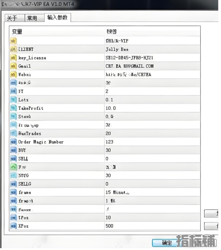Edit the TakeProfit value 10.0
221x250 pixels.
(111, 108)
